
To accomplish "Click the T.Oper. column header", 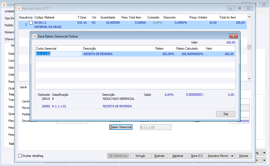I will [x=84, y=17].
